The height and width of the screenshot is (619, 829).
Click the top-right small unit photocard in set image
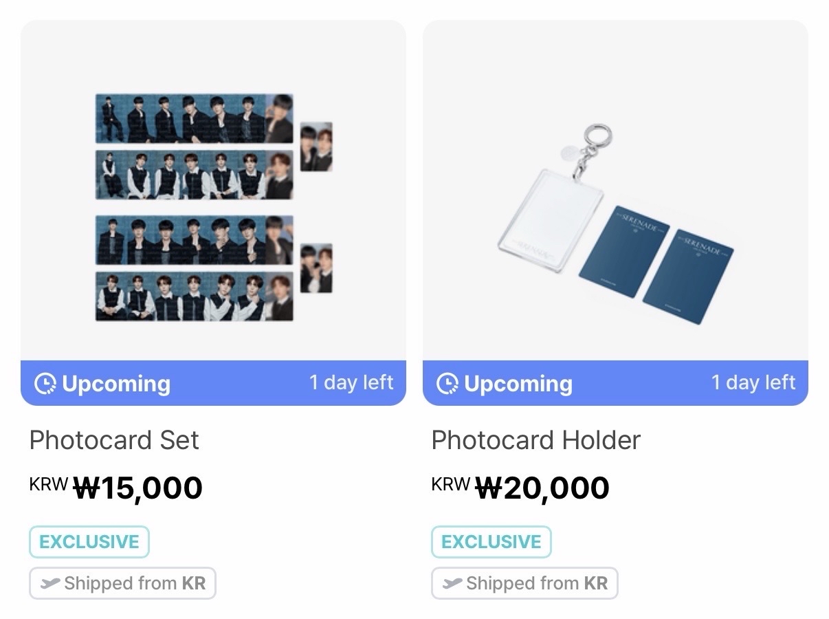coord(316,146)
